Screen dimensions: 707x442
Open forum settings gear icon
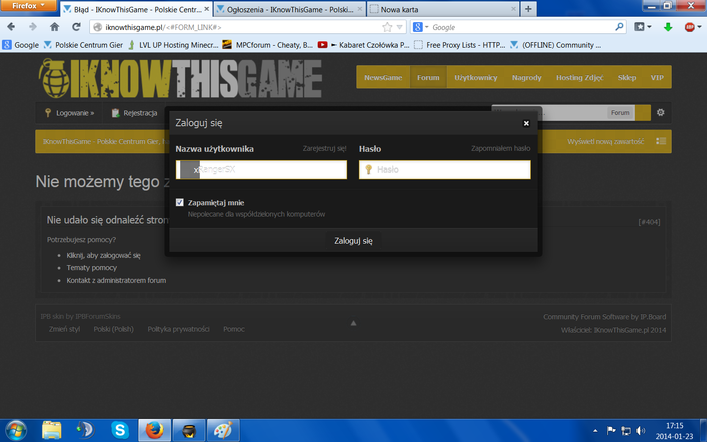[661, 112]
